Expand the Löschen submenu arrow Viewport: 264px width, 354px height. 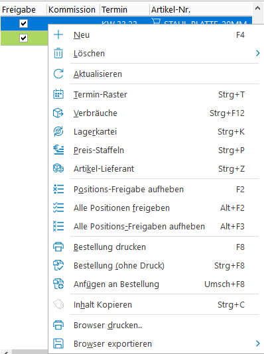point(257,53)
